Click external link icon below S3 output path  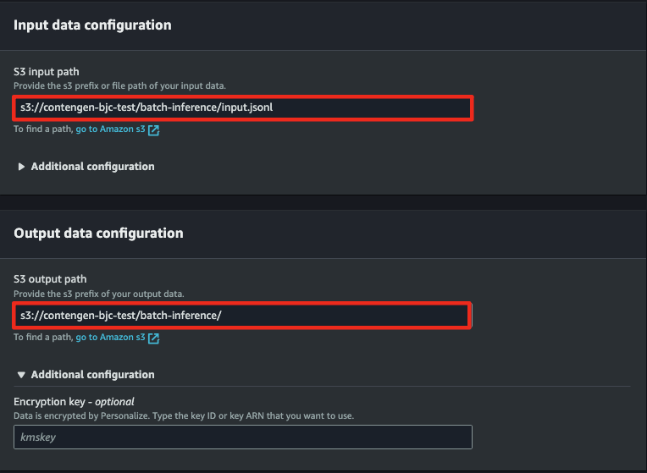tap(153, 338)
